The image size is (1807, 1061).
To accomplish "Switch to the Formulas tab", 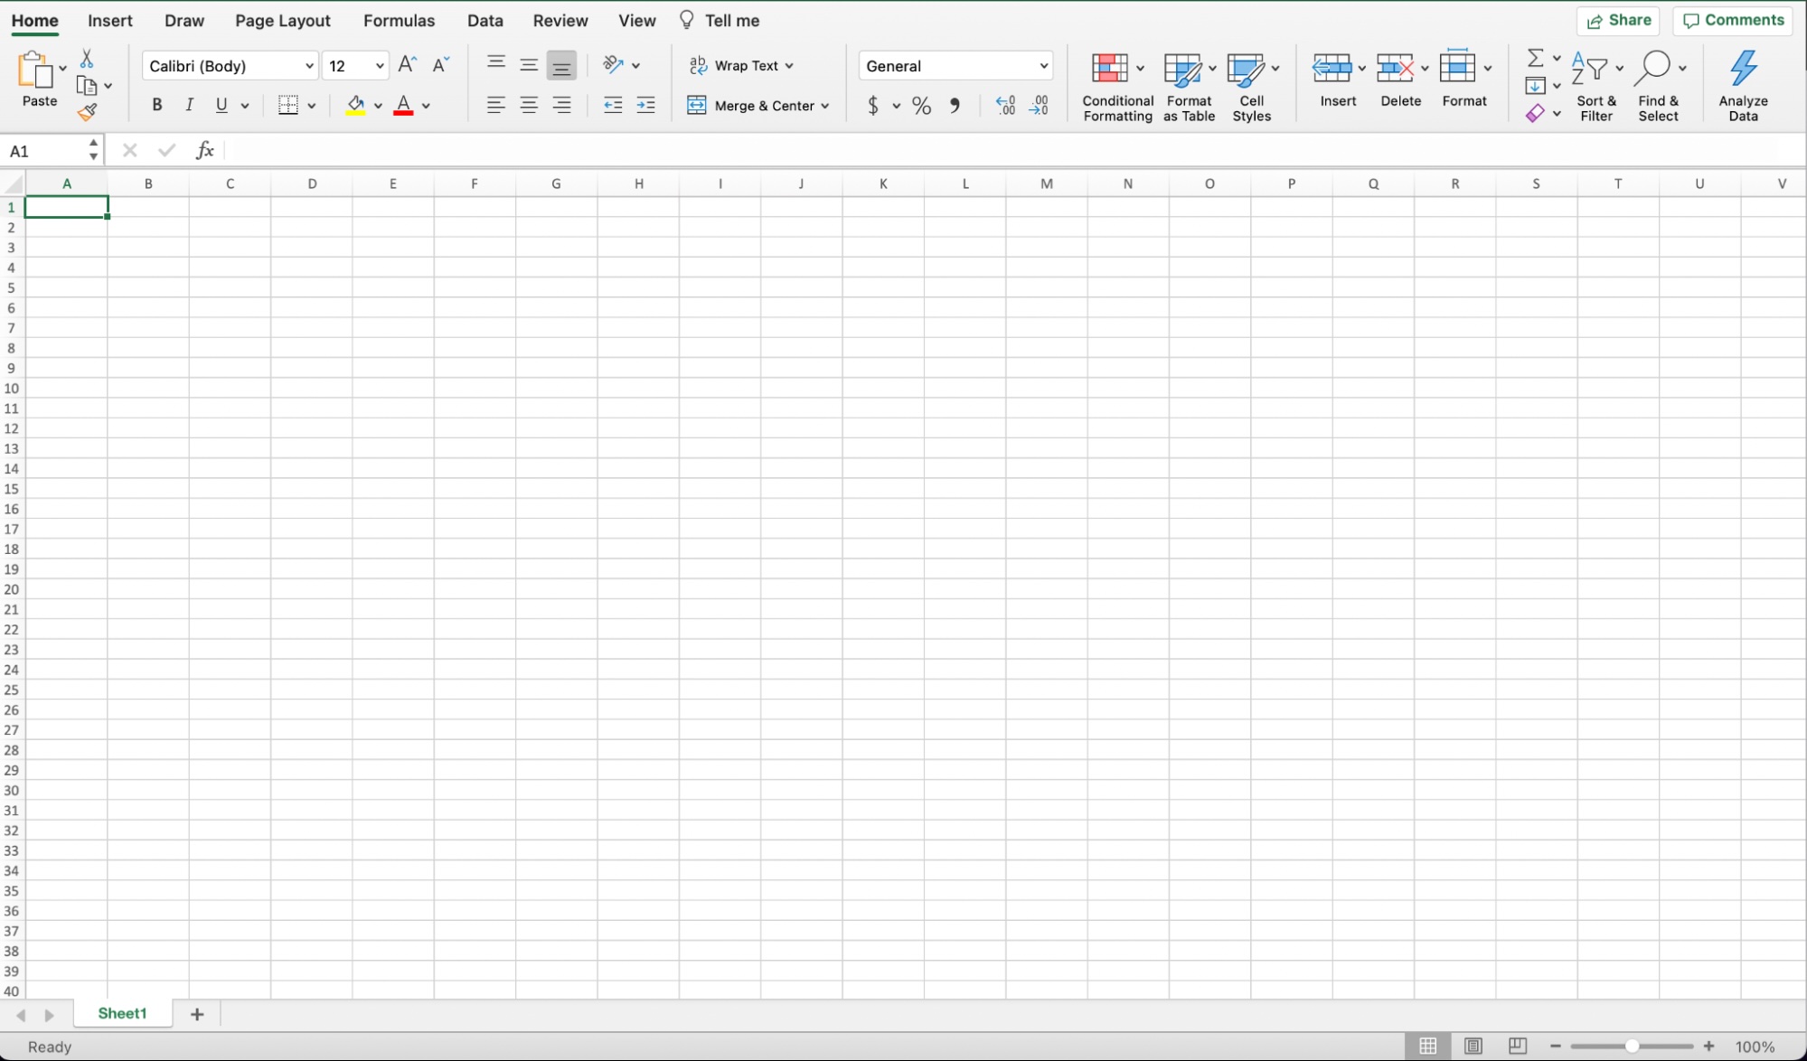I will (399, 20).
